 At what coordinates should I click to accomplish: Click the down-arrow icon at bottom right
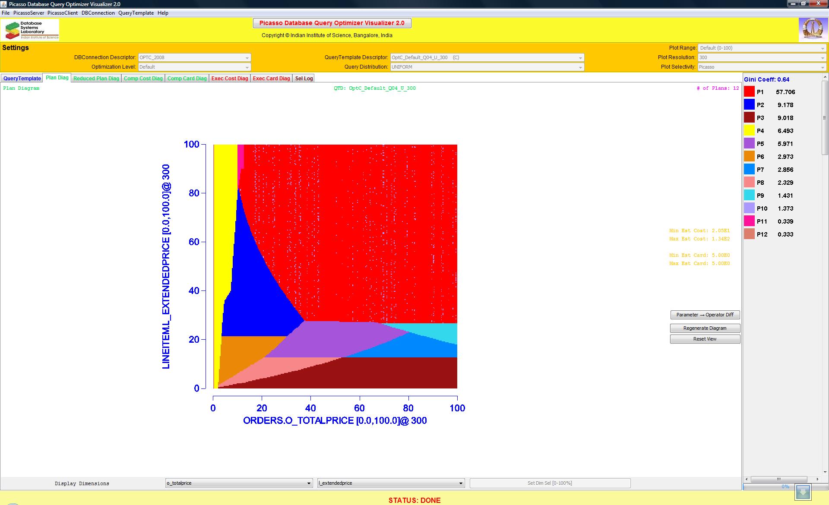(x=803, y=492)
